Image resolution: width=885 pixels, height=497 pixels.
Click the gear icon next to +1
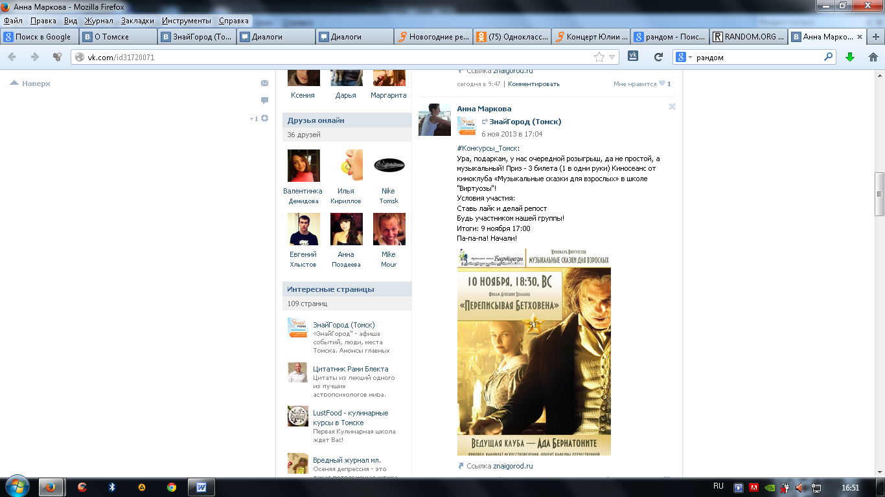[264, 118]
